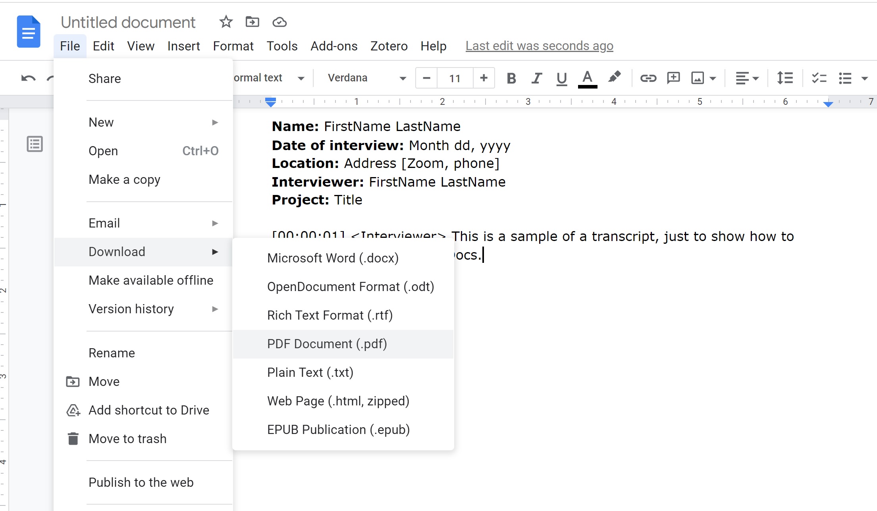This screenshot has width=877, height=511.
Task: Choose Open in File menu
Action: pos(143,151)
